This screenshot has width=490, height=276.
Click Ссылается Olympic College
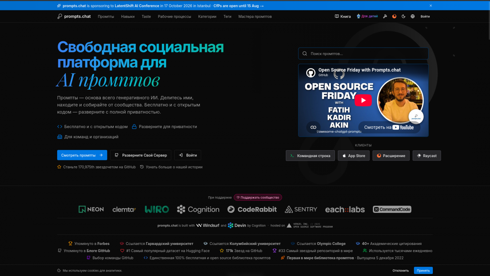(x=318, y=244)
